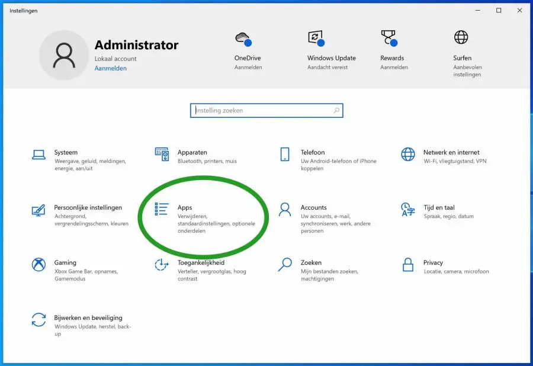The width and height of the screenshot is (533, 366).
Task: Select the Privacy category title
Action: 433,262
